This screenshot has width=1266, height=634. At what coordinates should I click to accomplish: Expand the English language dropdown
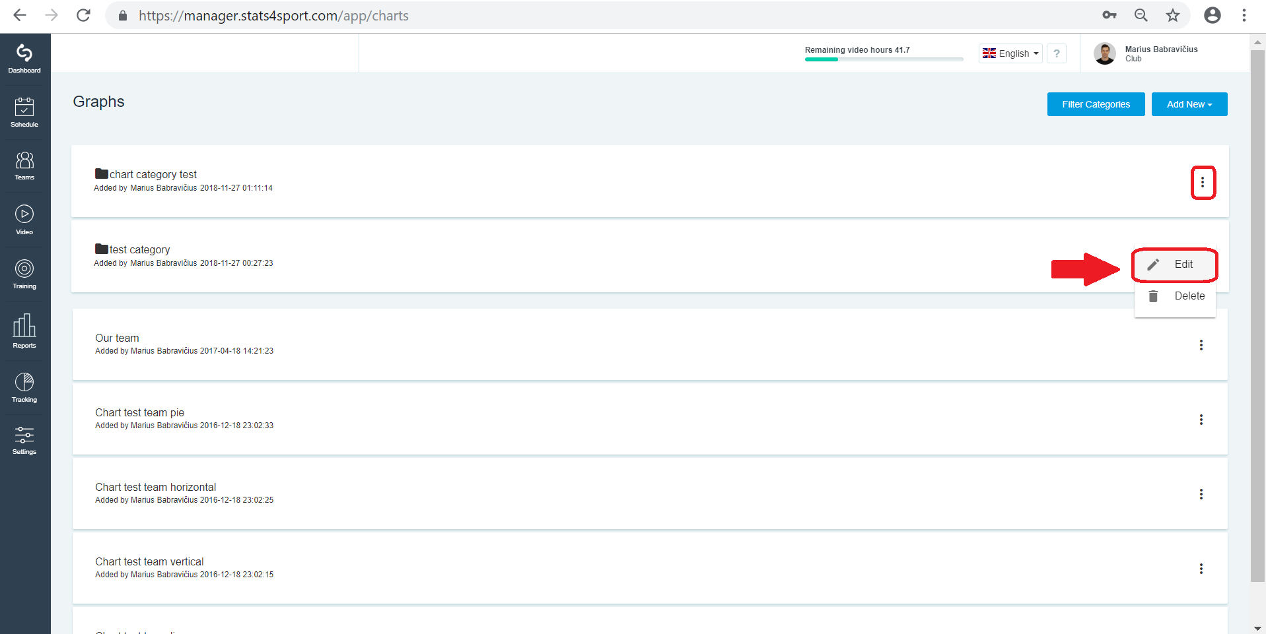tap(1010, 53)
